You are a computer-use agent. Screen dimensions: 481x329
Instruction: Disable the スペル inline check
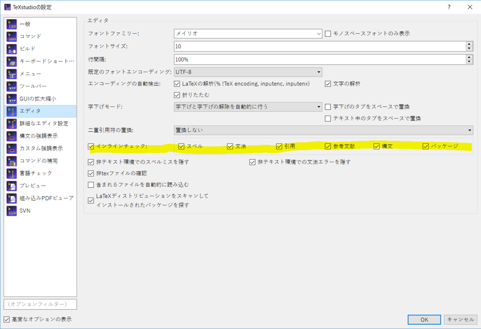point(182,146)
